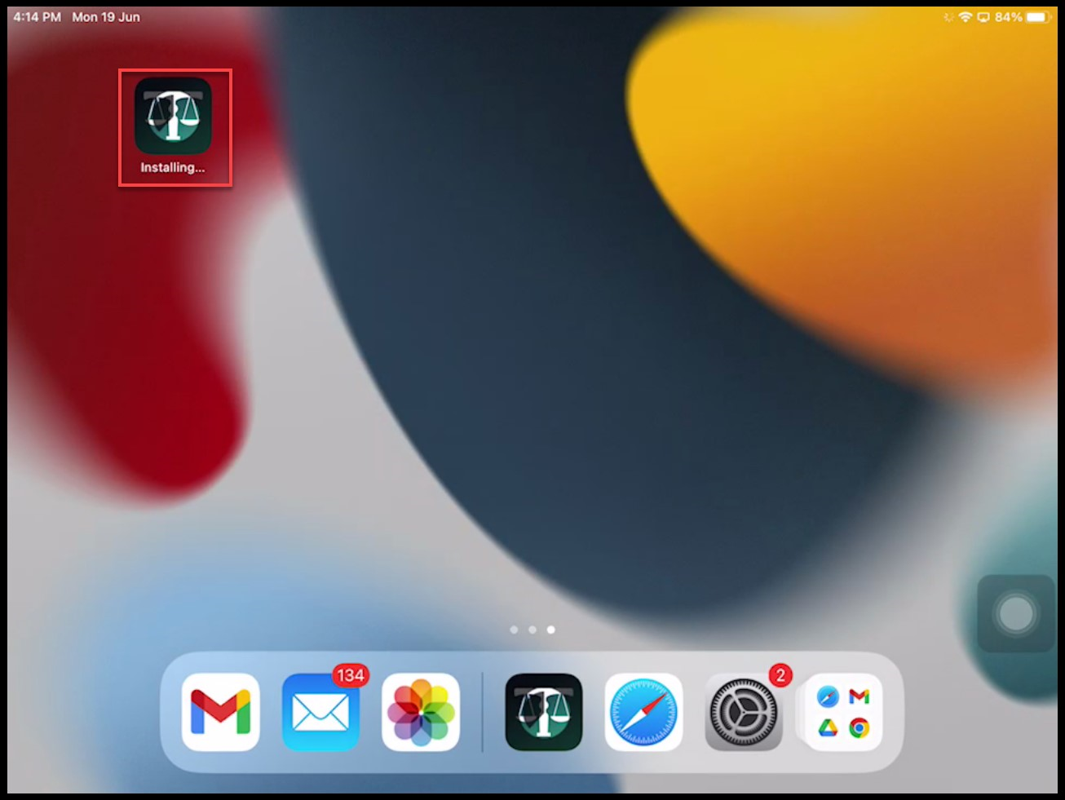The height and width of the screenshot is (800, 1065).
Task: Tap the AssistiveTouch floating button
Action: click(x=1016, y=614)
